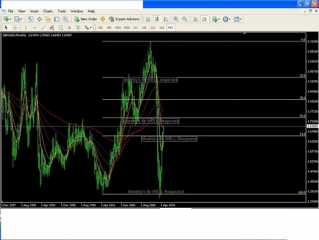Toggle the Expert Advisors button
The width and height of the screenshot is (319, 240).
click(124, 19)
